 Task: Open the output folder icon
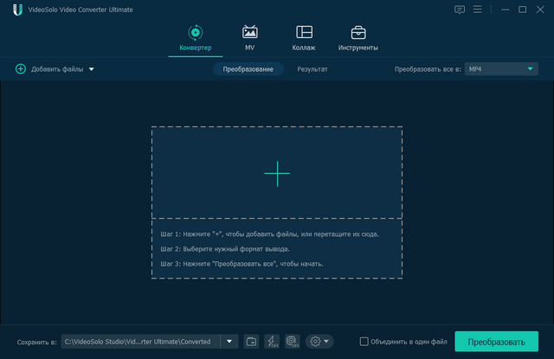pos(251,342)
